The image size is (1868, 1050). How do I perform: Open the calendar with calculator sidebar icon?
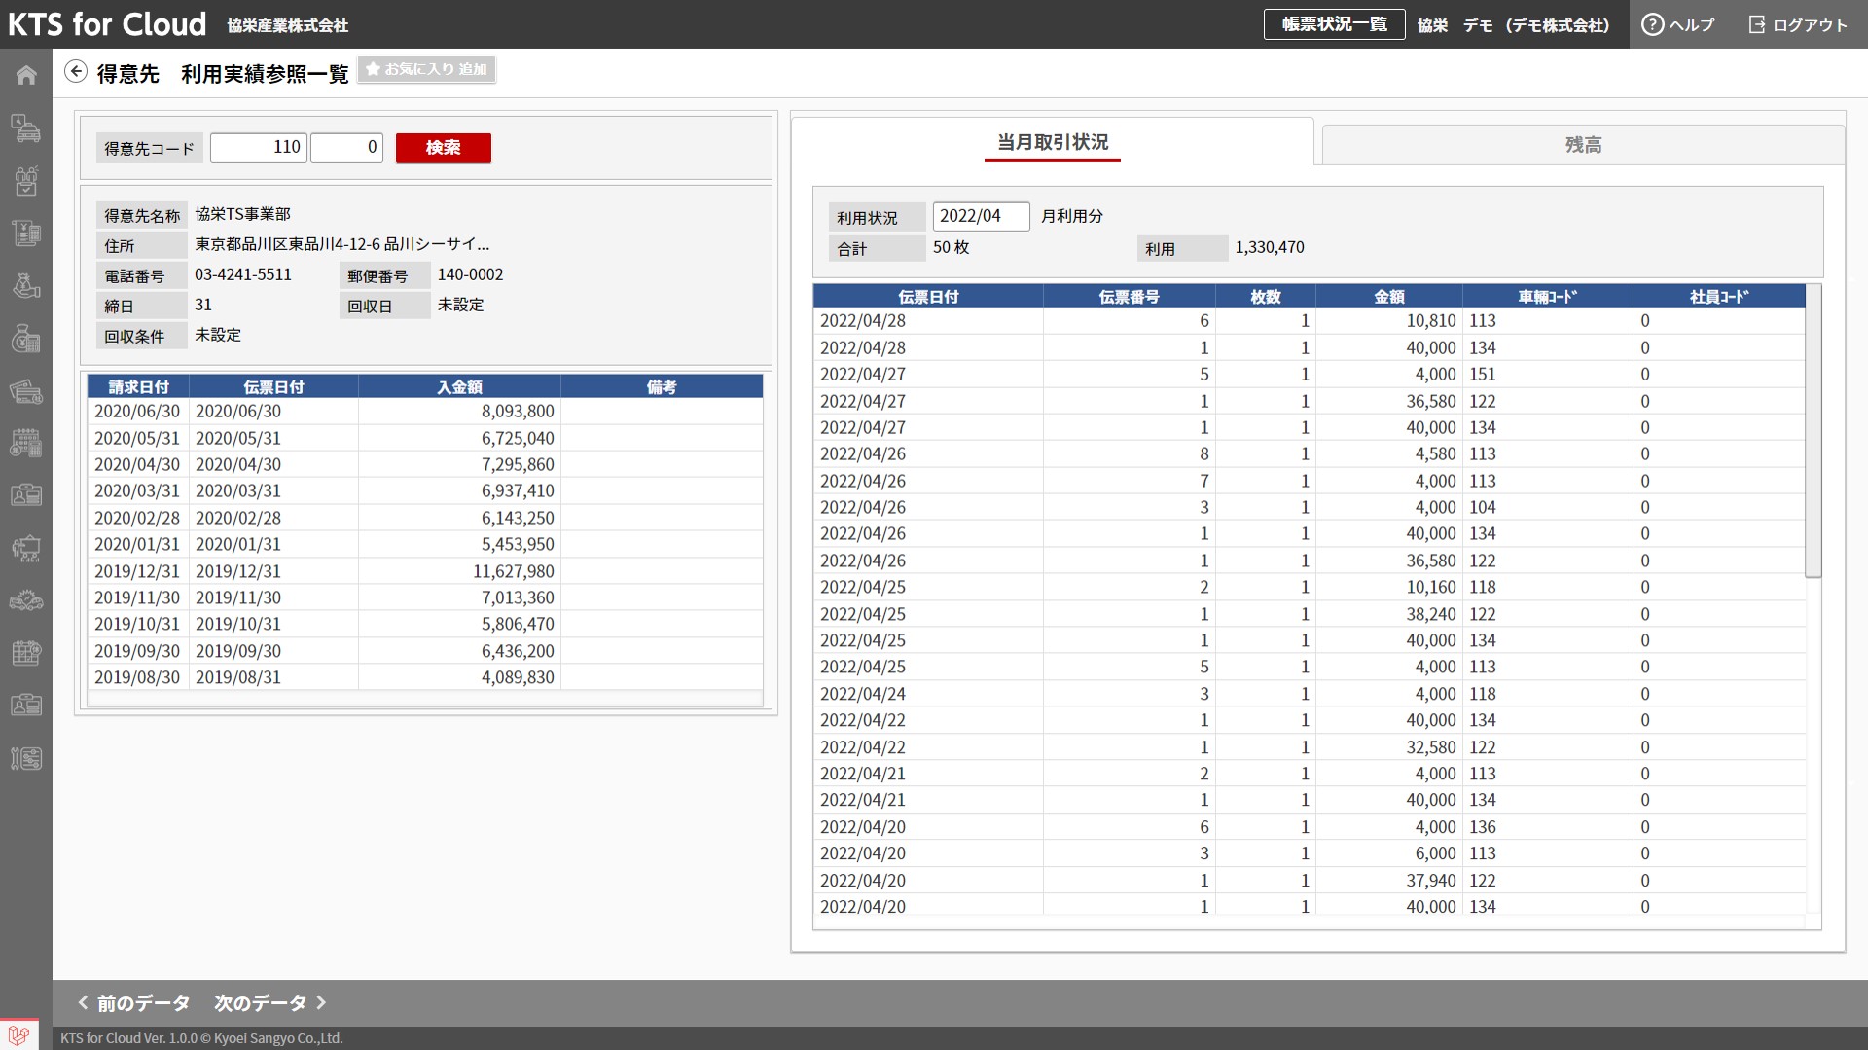26,444
